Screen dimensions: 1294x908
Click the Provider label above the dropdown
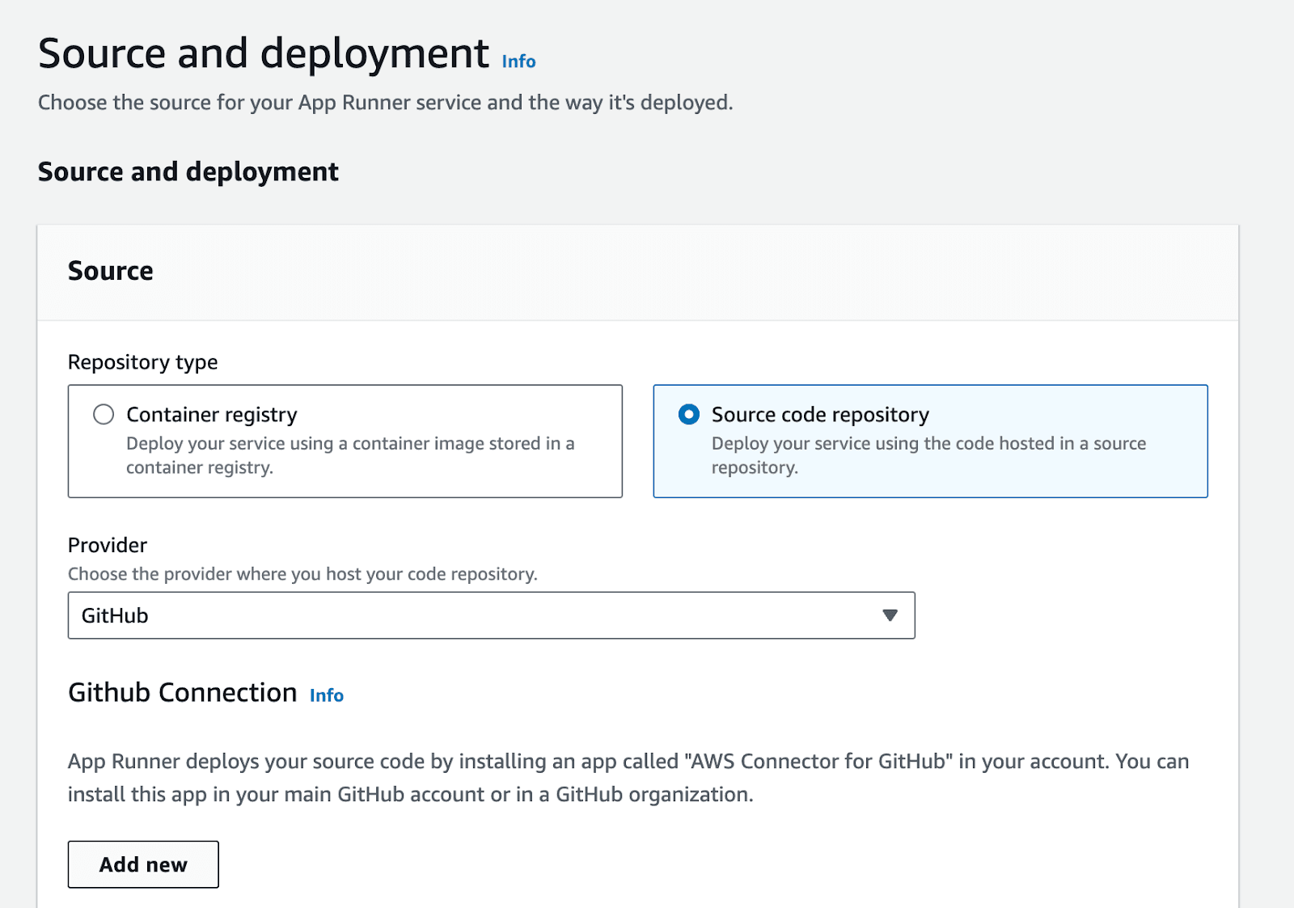tap(107, 545)
